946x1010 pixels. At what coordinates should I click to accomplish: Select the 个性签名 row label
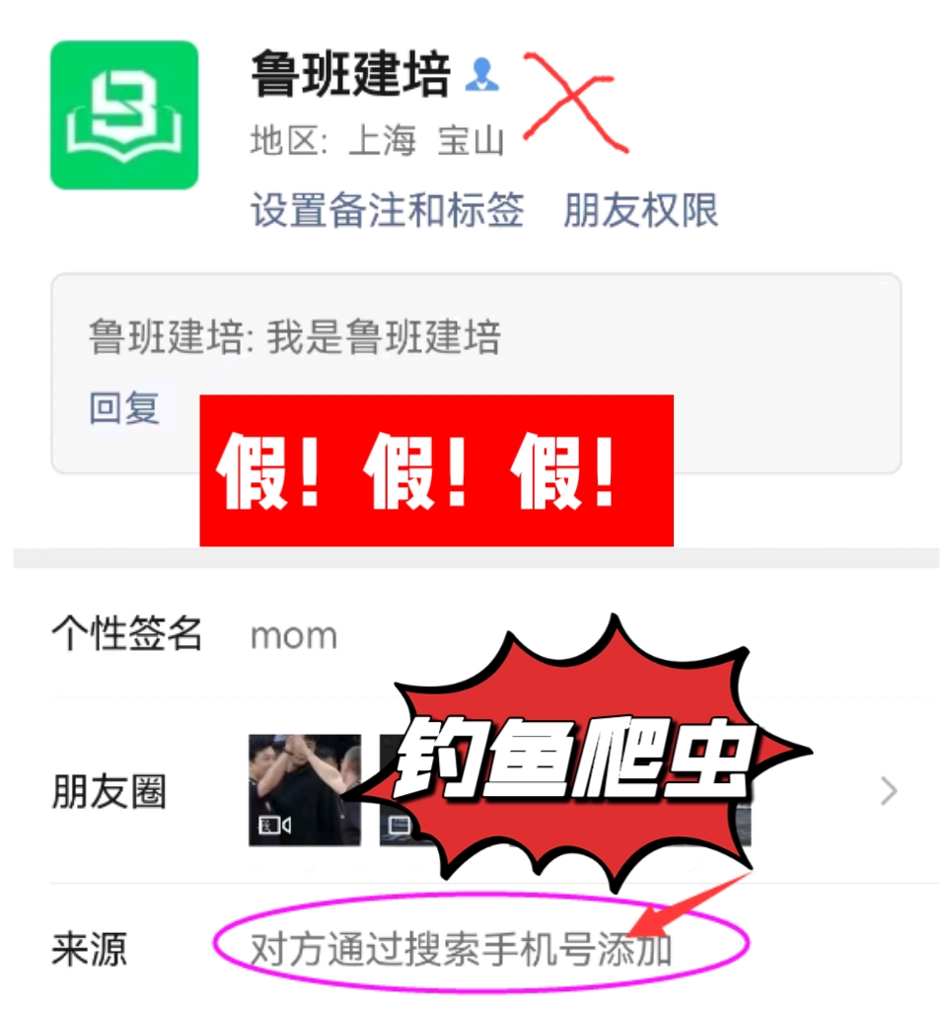pos(127,633)
